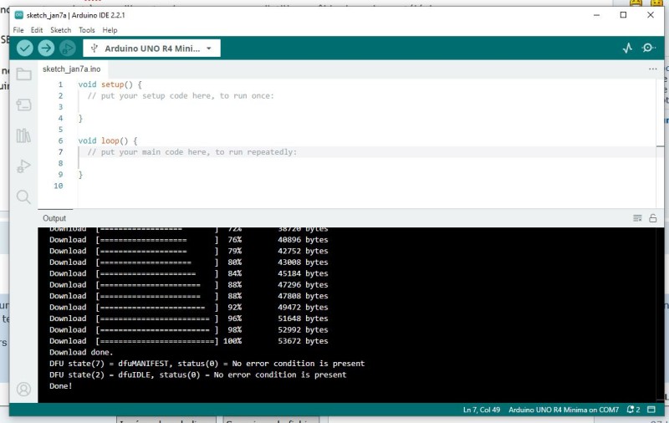Click the Verify checkmark button
Image resolution: width=669 pixels, height=423 pixels.
pyautogui.click(x=25, y=48)
